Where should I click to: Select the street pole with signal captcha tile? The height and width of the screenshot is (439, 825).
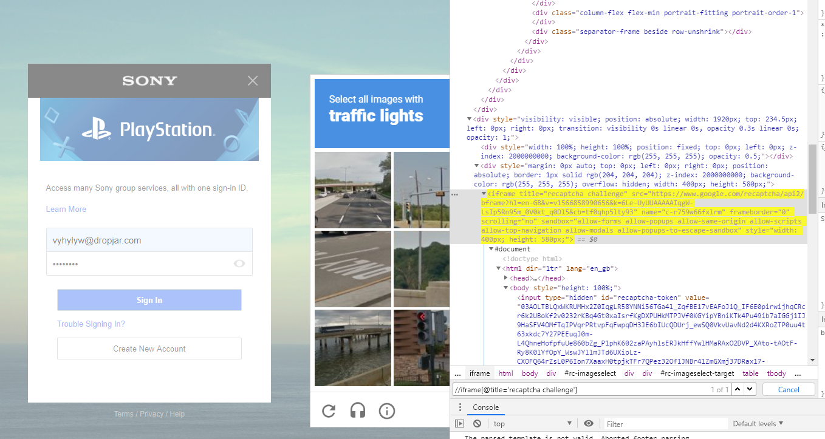click(x=422, y=190)
